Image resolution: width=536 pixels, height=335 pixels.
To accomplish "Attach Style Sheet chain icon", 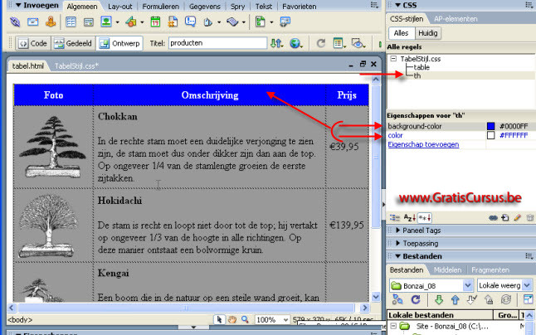I will [493, 217].
